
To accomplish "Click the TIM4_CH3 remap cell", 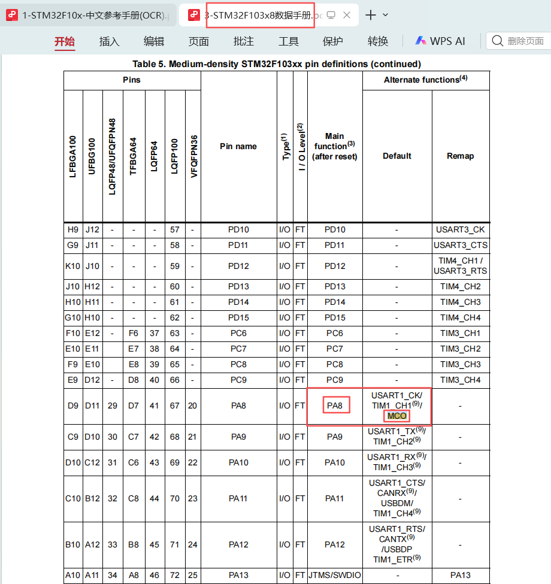I will 460,302.
